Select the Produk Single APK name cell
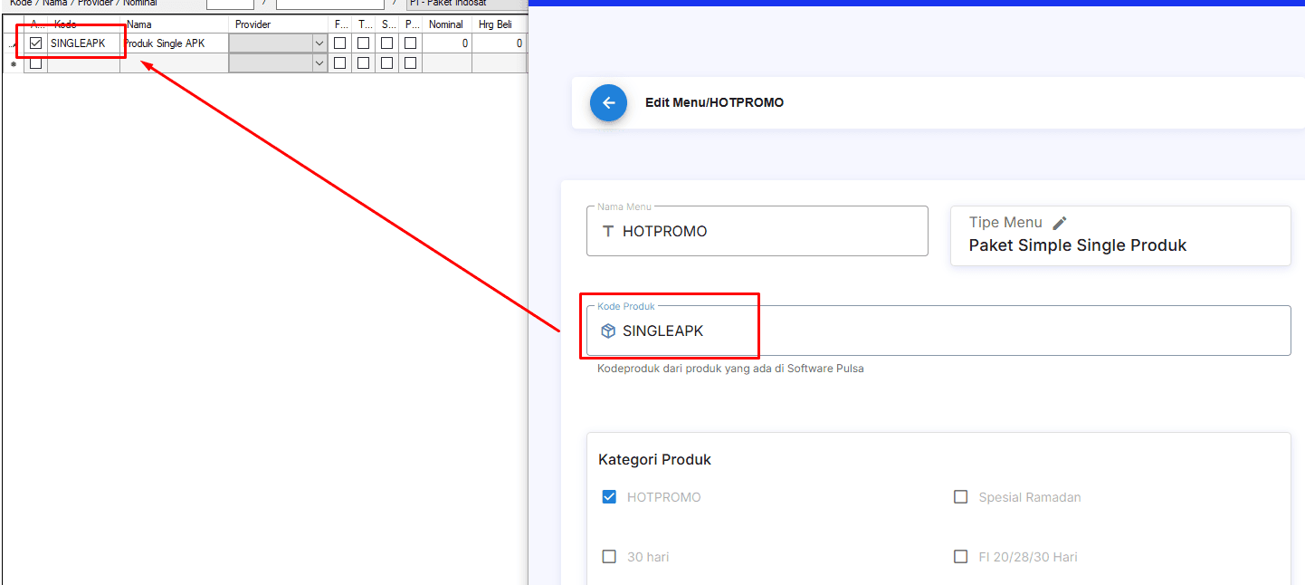Image resolution: width=1305 pixels, height=585 pixels. pos(174,43)
